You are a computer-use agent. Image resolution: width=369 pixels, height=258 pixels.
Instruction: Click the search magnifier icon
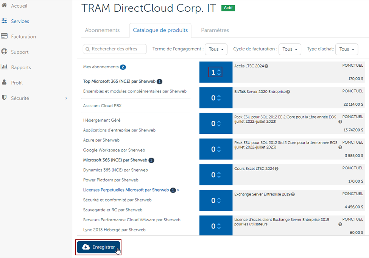87,49
